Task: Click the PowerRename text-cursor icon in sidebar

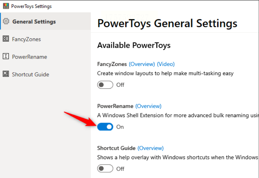Action: [x=6, y=56]
